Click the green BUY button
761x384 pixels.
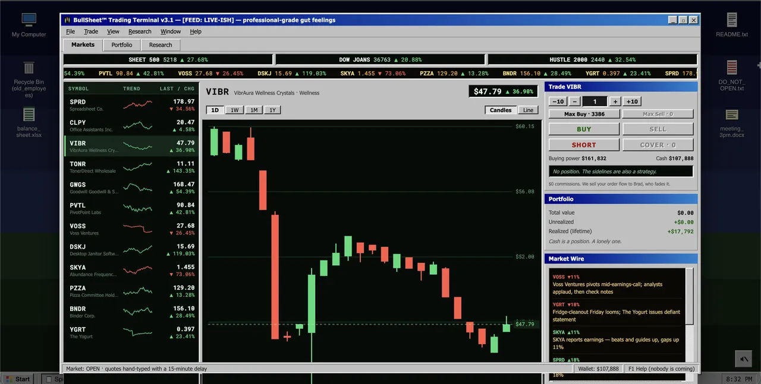tap(584, 129)
